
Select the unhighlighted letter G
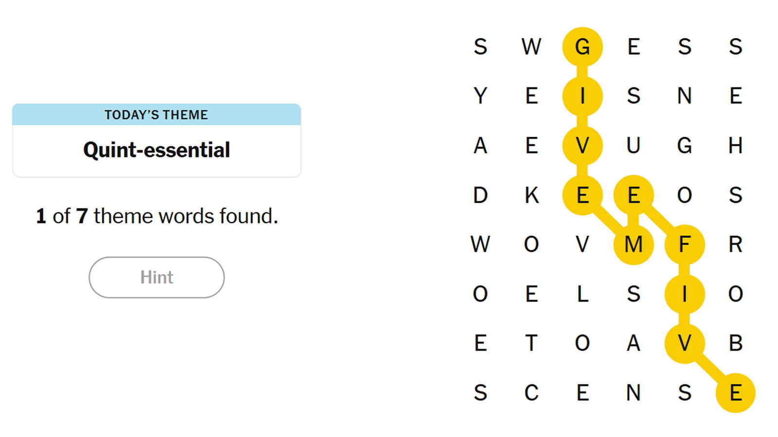684,146
